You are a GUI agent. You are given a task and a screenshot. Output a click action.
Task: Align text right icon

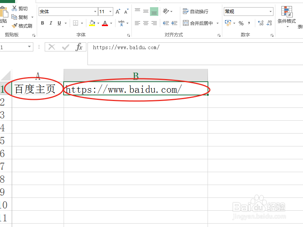coord(154,23)
